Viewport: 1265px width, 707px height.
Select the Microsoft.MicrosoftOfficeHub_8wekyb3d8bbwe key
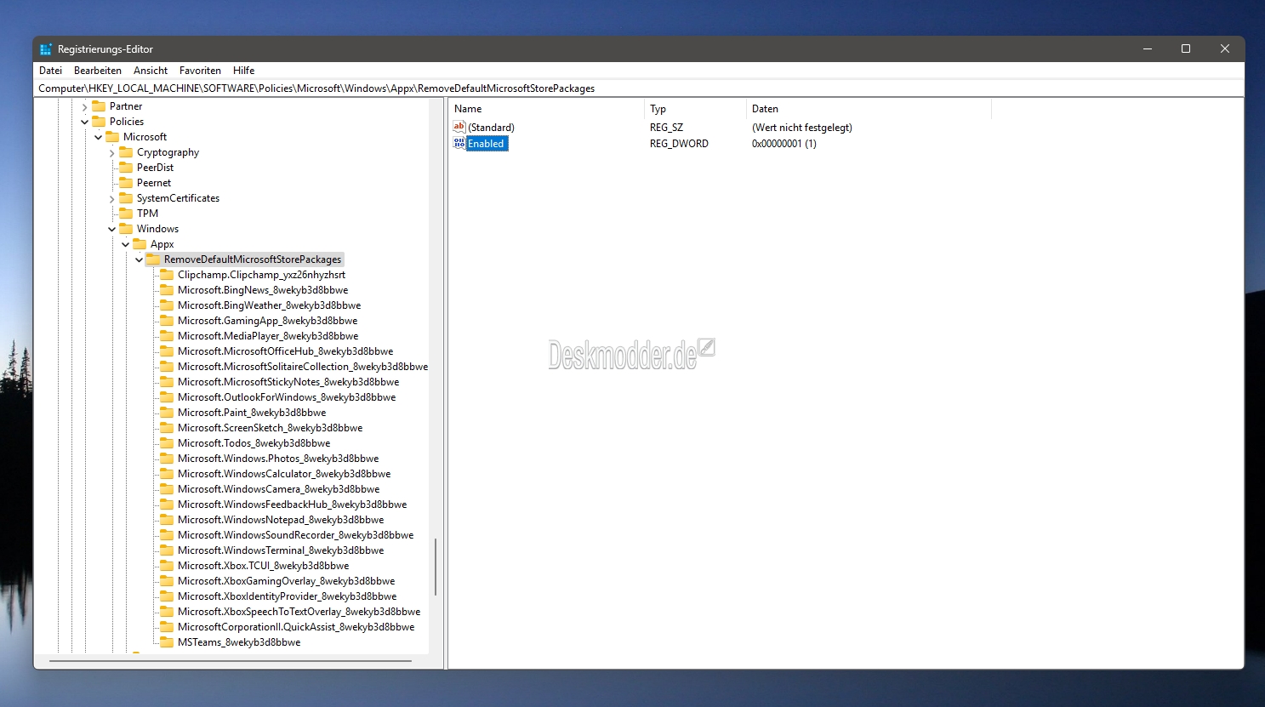point(285,351)
